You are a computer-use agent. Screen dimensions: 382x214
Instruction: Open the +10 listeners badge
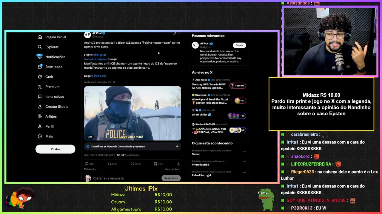coord(237,116)
